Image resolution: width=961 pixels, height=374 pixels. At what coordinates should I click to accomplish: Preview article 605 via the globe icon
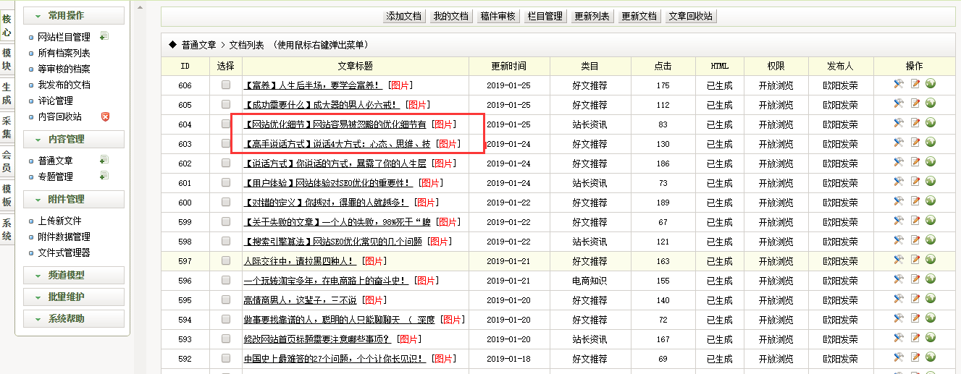(x=931, y=103)
